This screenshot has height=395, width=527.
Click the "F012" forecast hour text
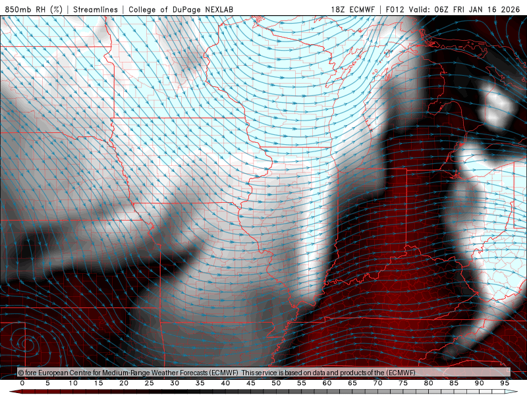coord(395,9)
